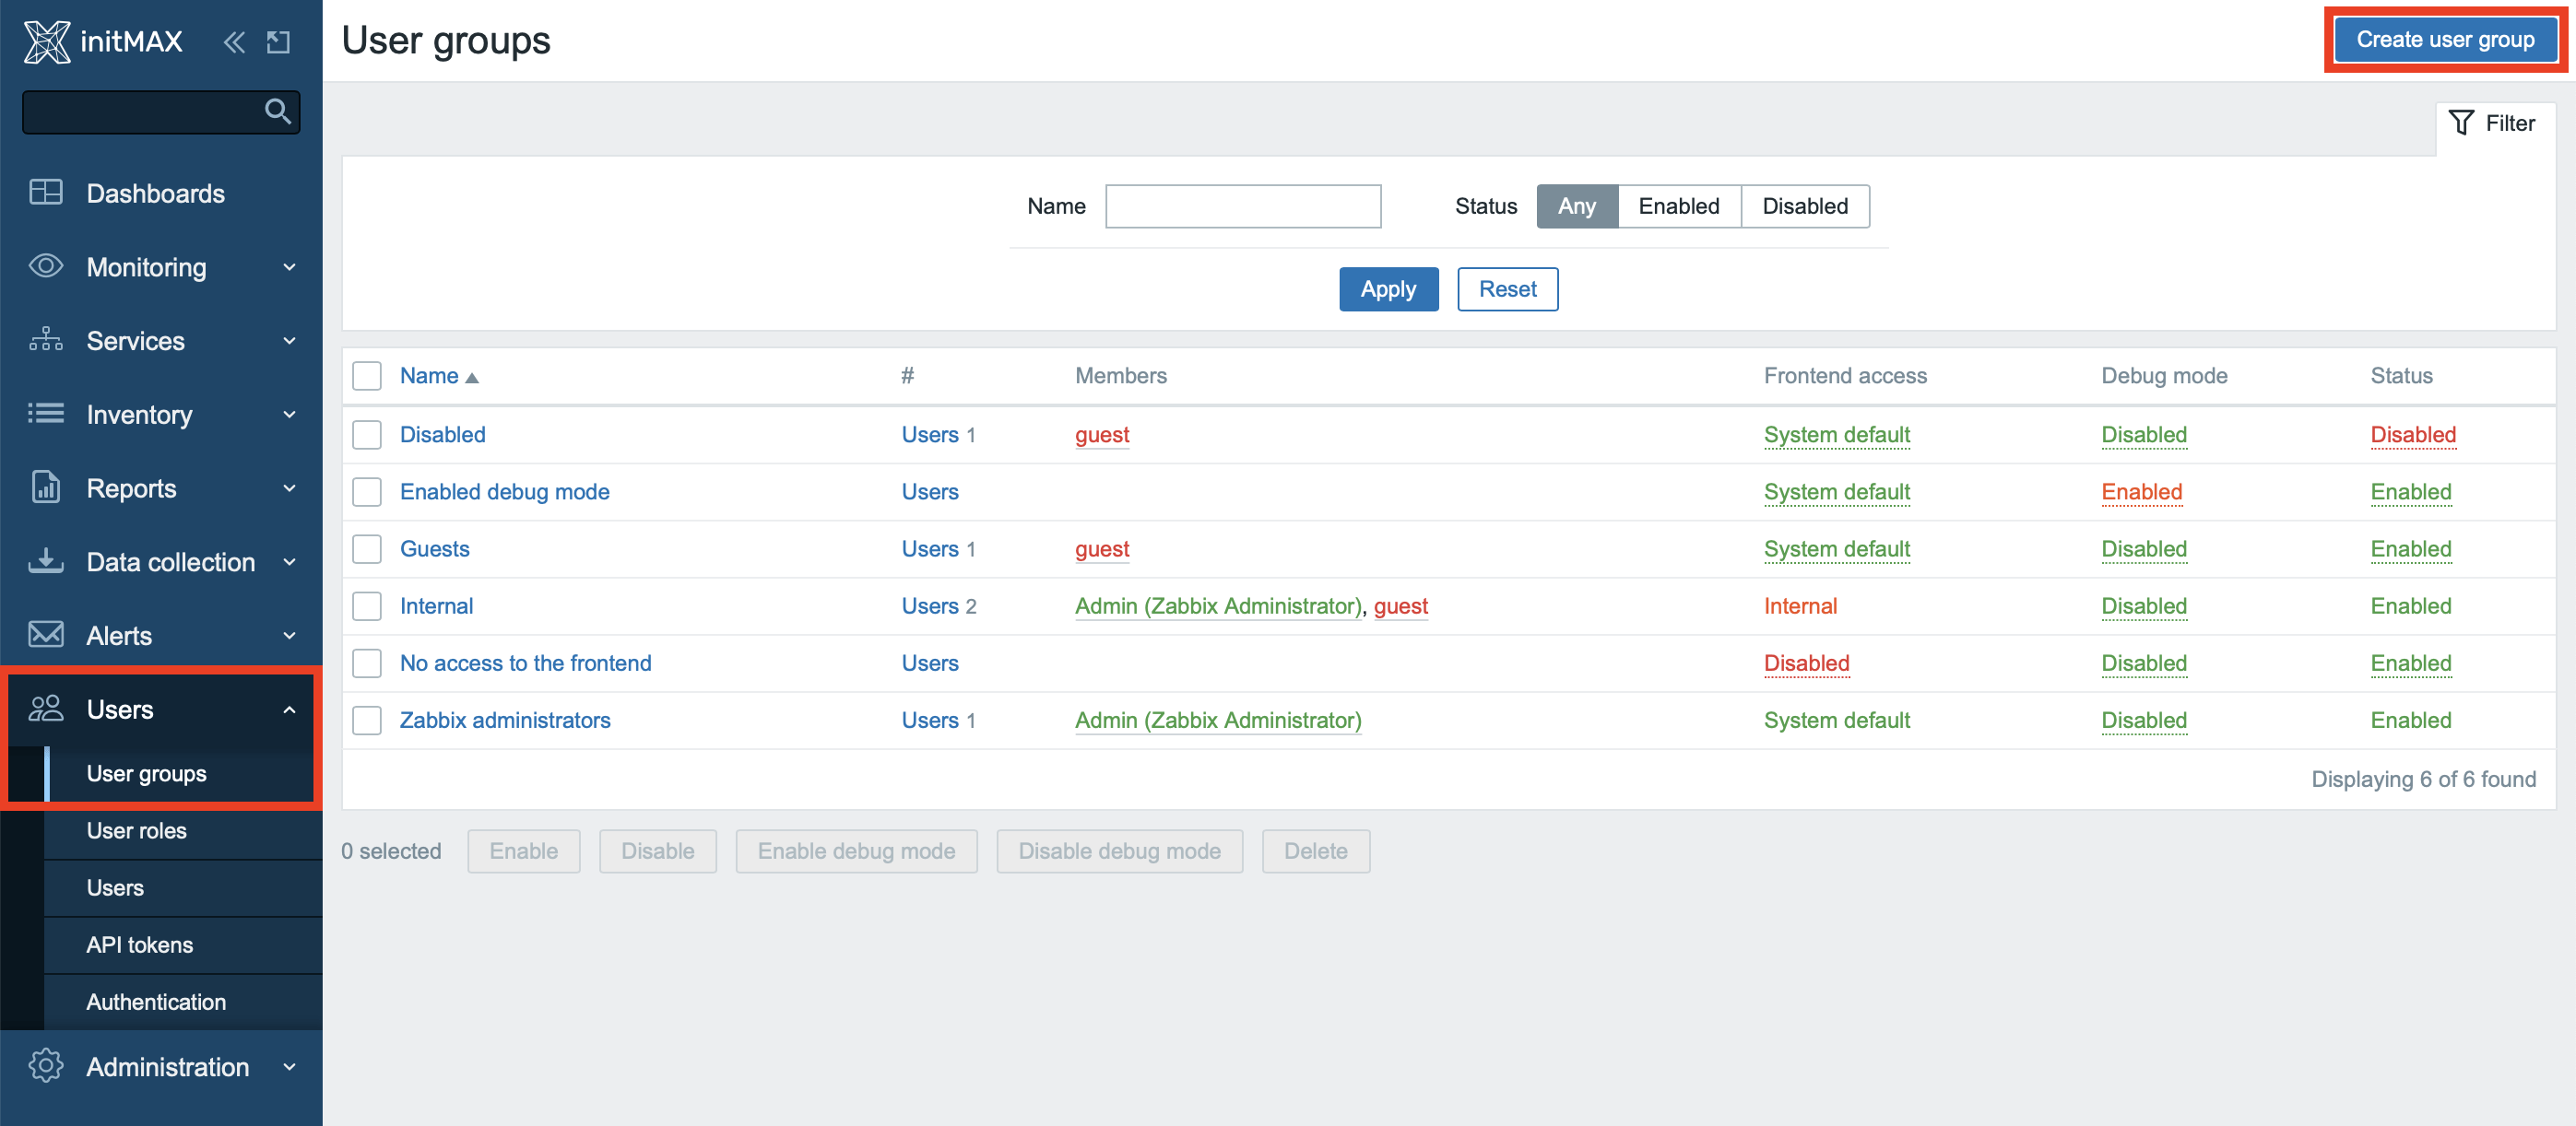Image resolution: width=2576 pixels, height=1126 pixels.
Task: Click the Name filter input field
Action: [1242, 205]
